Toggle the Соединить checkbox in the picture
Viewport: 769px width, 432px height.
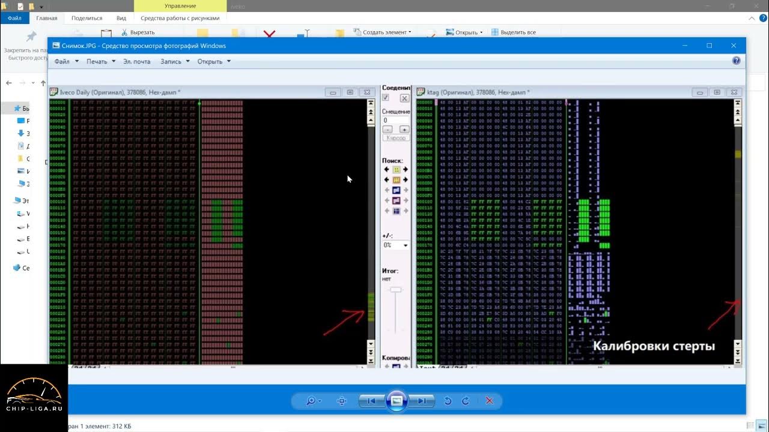click(386, 98)
